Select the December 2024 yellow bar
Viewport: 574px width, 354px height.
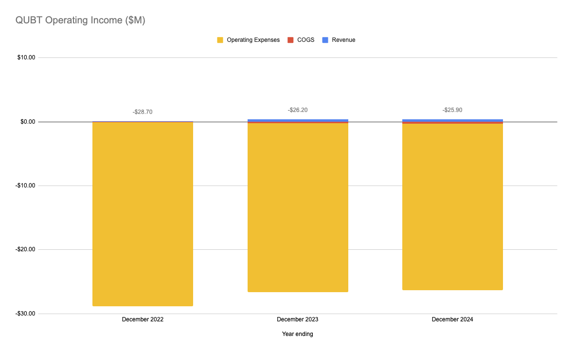tap(452, 207)
